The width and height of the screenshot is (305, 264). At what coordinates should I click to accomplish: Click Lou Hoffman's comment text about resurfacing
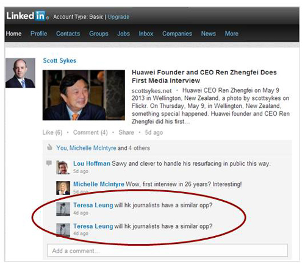(x=191, y=163)
